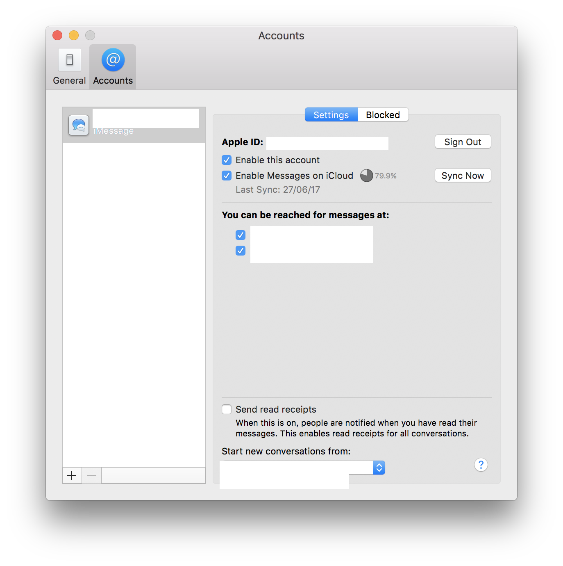Screen dimensions: 563x566
Task: Check the iCloud sync progress pie indicator
Action: coord(366,176)
